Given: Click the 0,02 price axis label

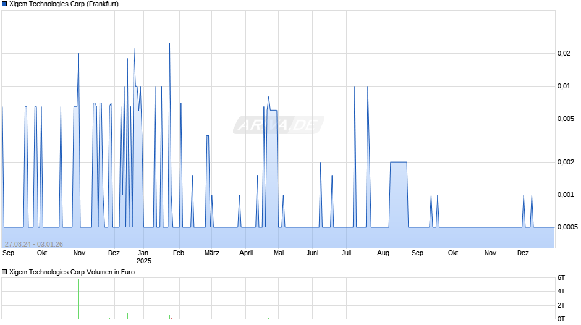Looking at the screenshot, I should pos(564,53).
